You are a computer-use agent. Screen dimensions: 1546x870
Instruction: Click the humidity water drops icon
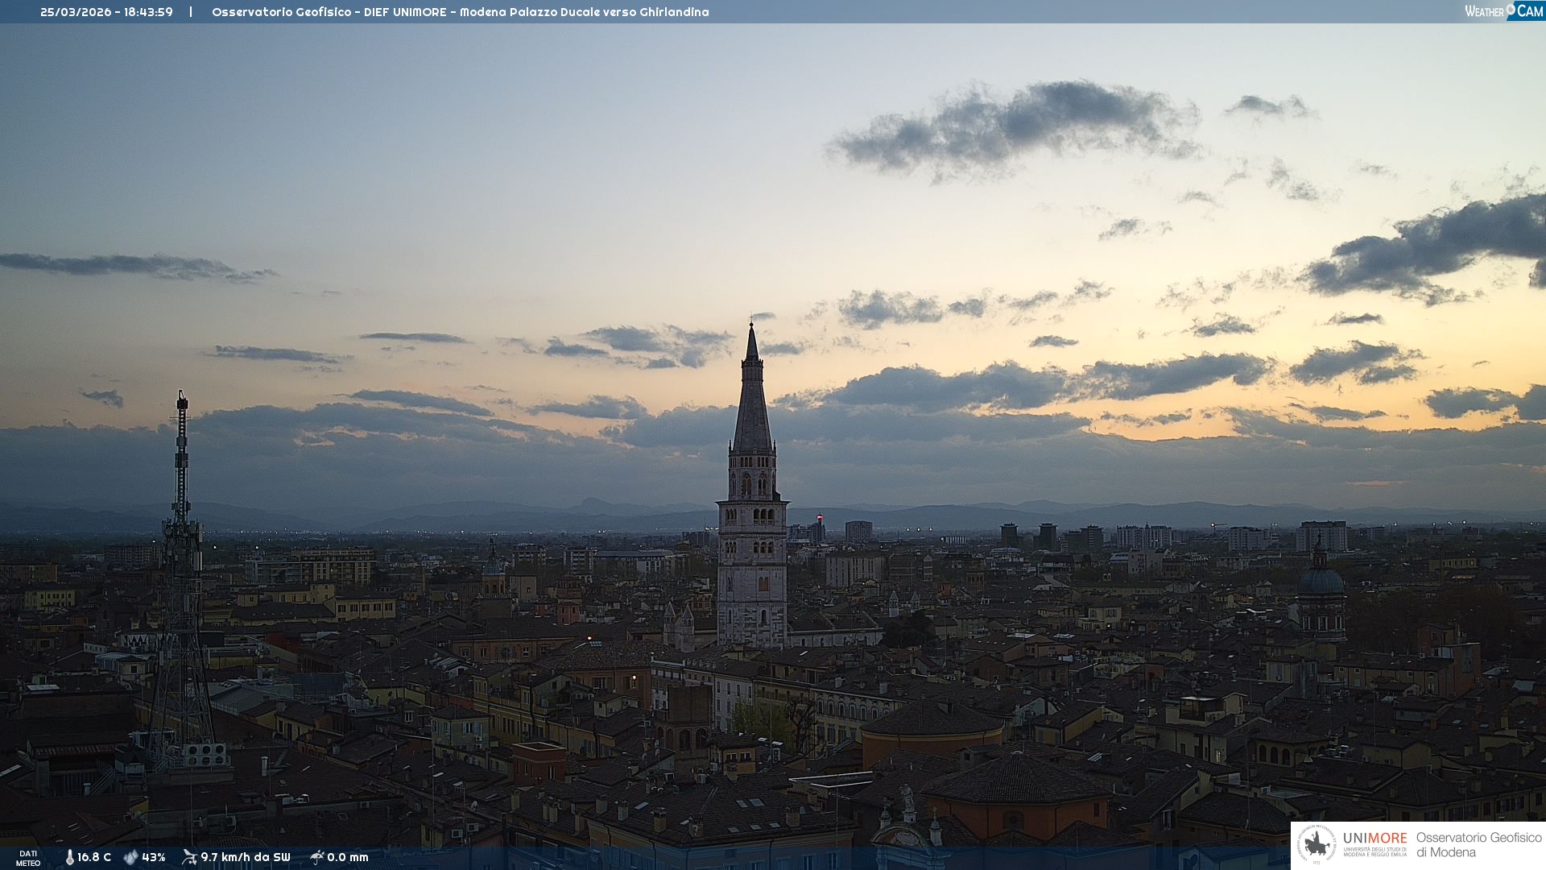[130, 857]
